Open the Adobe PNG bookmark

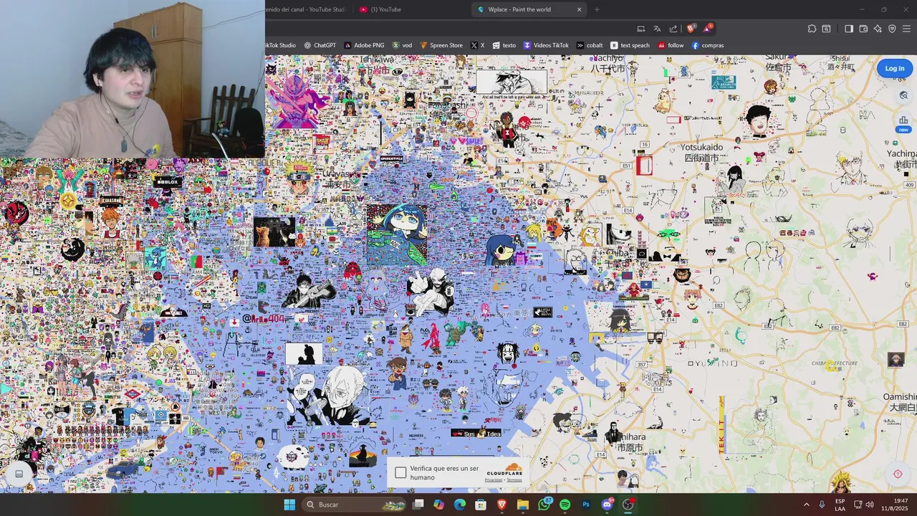[x=364, y=45]
